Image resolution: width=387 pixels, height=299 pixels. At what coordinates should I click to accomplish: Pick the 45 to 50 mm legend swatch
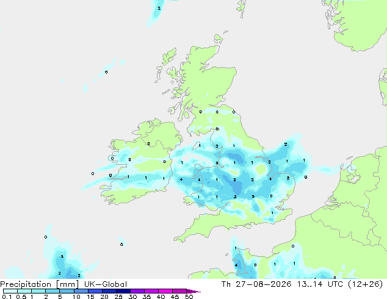point(179,291)
